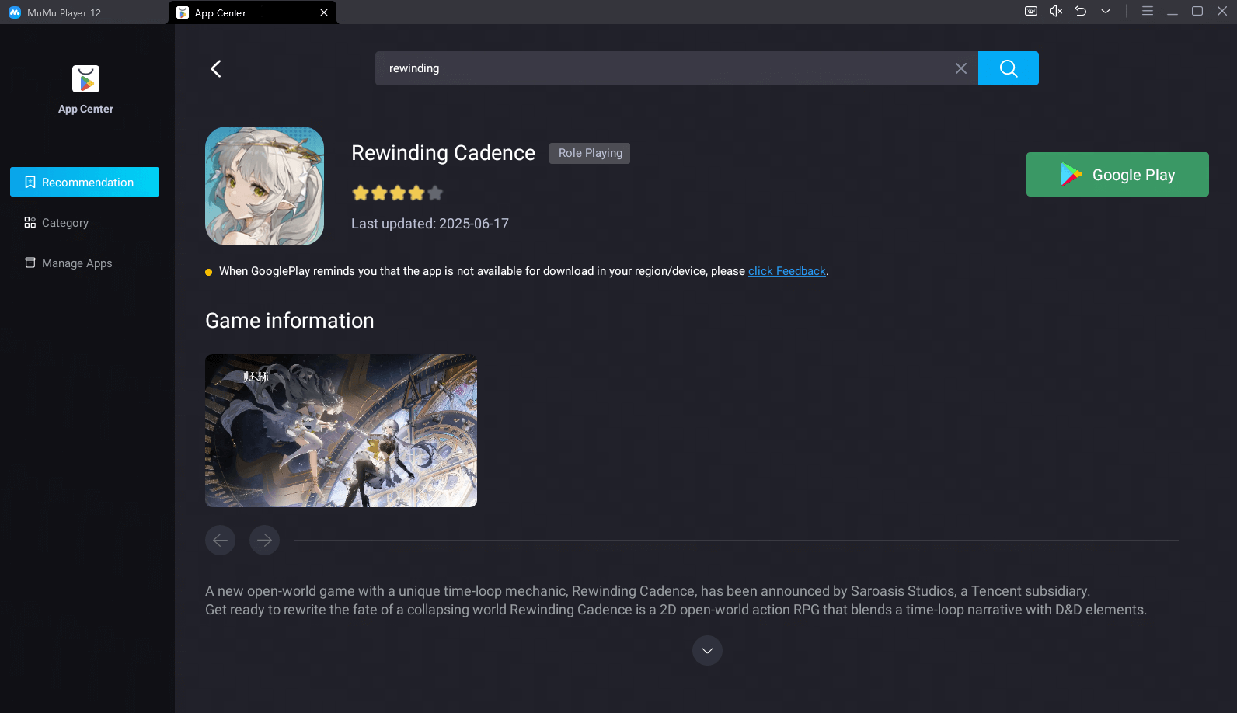
Task: Click the Last updated: 2025-06-17 text
Action: (x=430, y=224)
